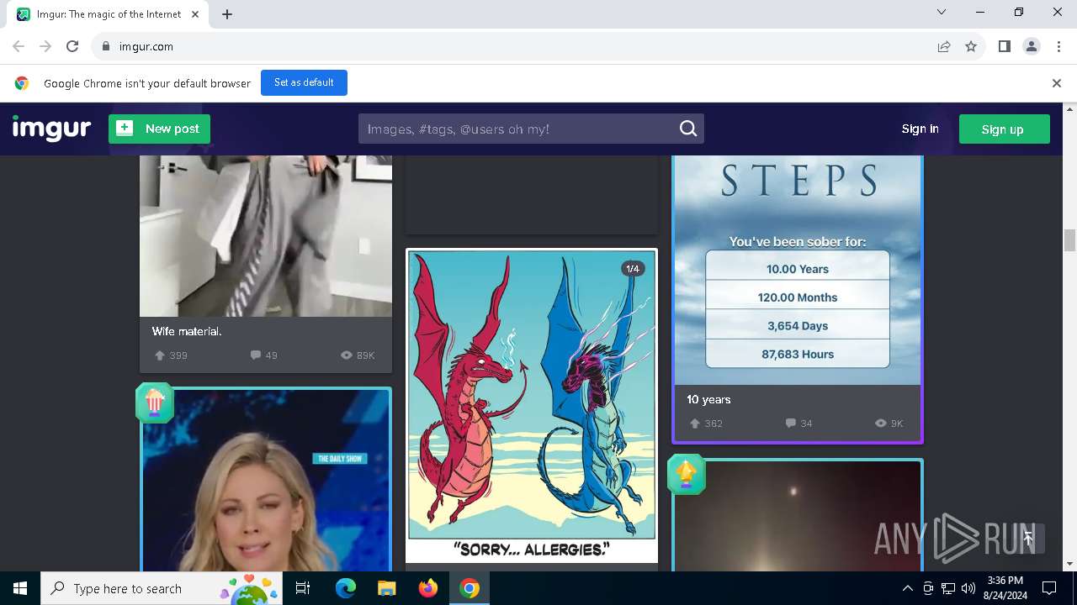Open volume control in system tray
This screenshot has width=1077, height=605.
968,588
